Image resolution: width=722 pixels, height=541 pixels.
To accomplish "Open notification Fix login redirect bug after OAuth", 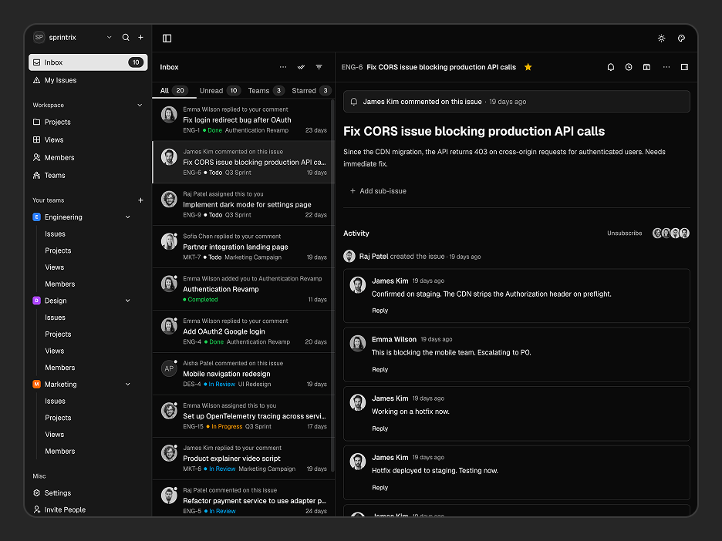I will click(x=244, y=119).
